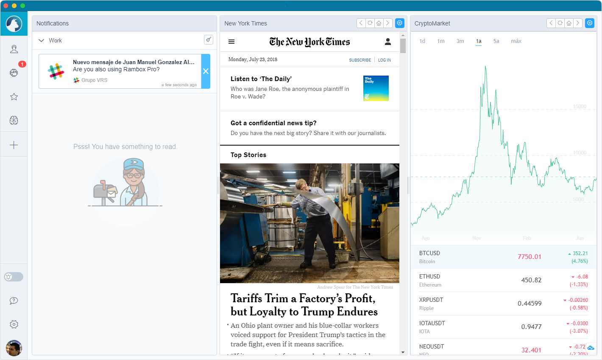This screenshot has width=602, height=360.
Task: Collapse the Work notifications group
Action: (x=41, y=40)
